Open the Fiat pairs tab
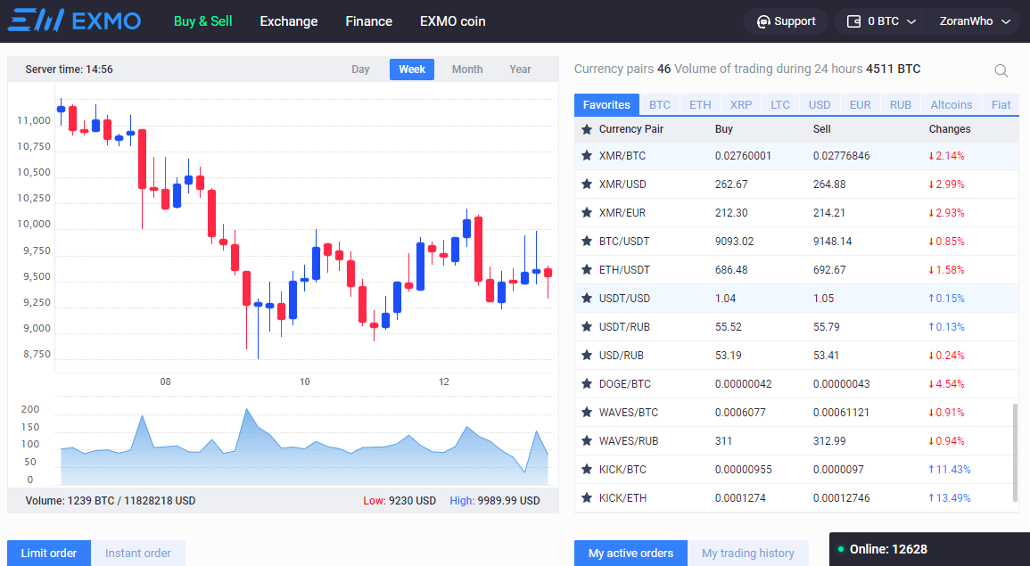The image size is (1030, 566). [x=1001, y=104]
